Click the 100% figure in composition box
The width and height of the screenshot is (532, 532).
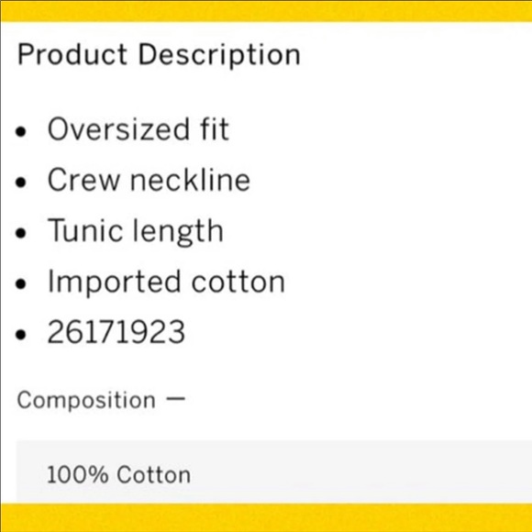pyautogui.click(x=78, y=474)
